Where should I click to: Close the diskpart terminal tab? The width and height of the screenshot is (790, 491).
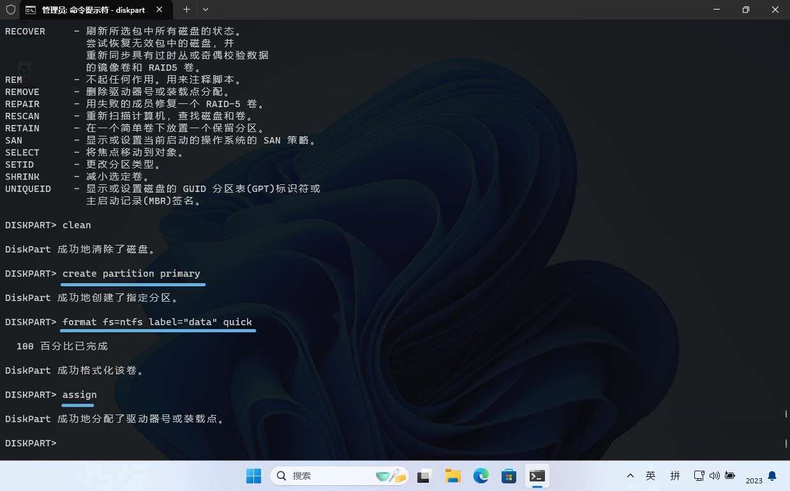pos(160,10)
